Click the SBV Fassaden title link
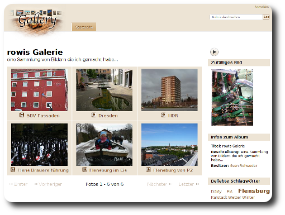 (43, 116)
